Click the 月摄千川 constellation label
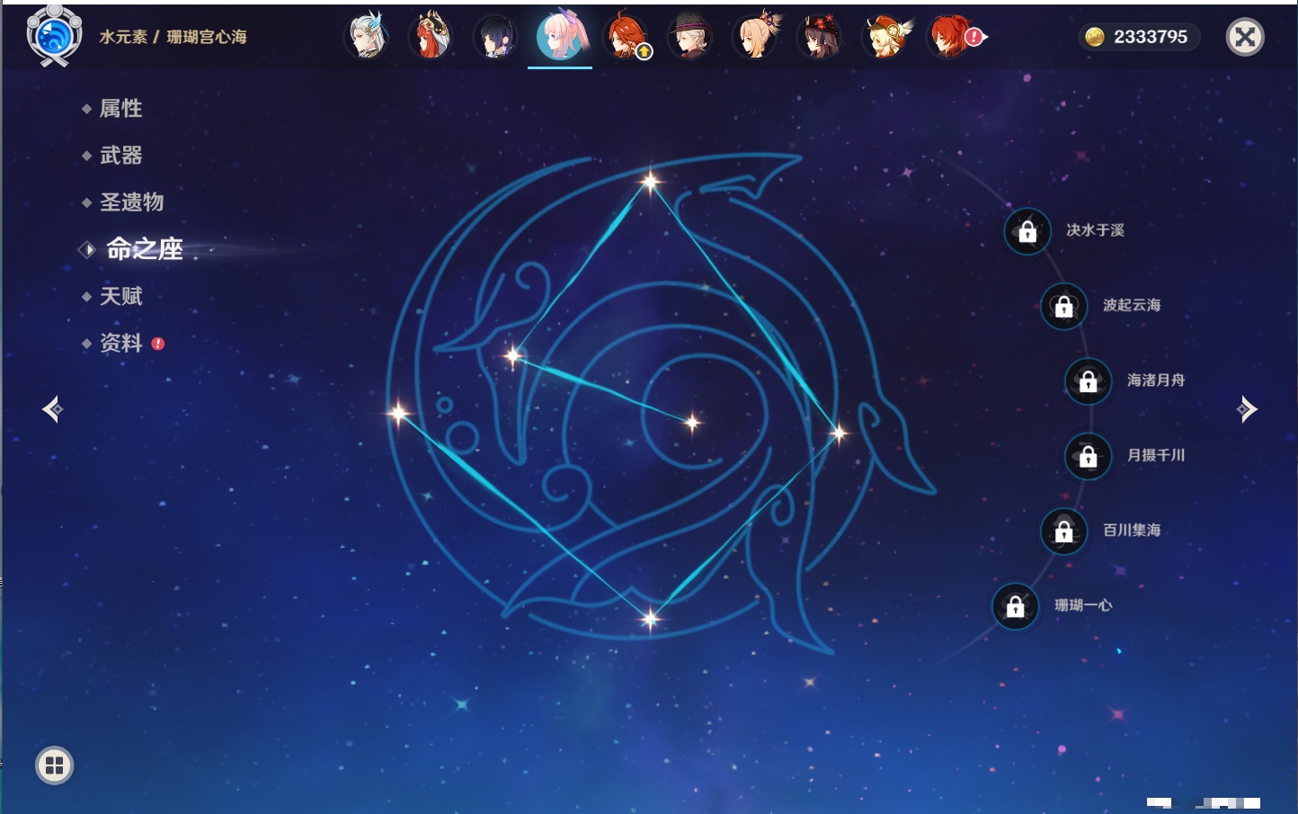The height and width of the screenshot is (814, 1298). point(1156,455)
